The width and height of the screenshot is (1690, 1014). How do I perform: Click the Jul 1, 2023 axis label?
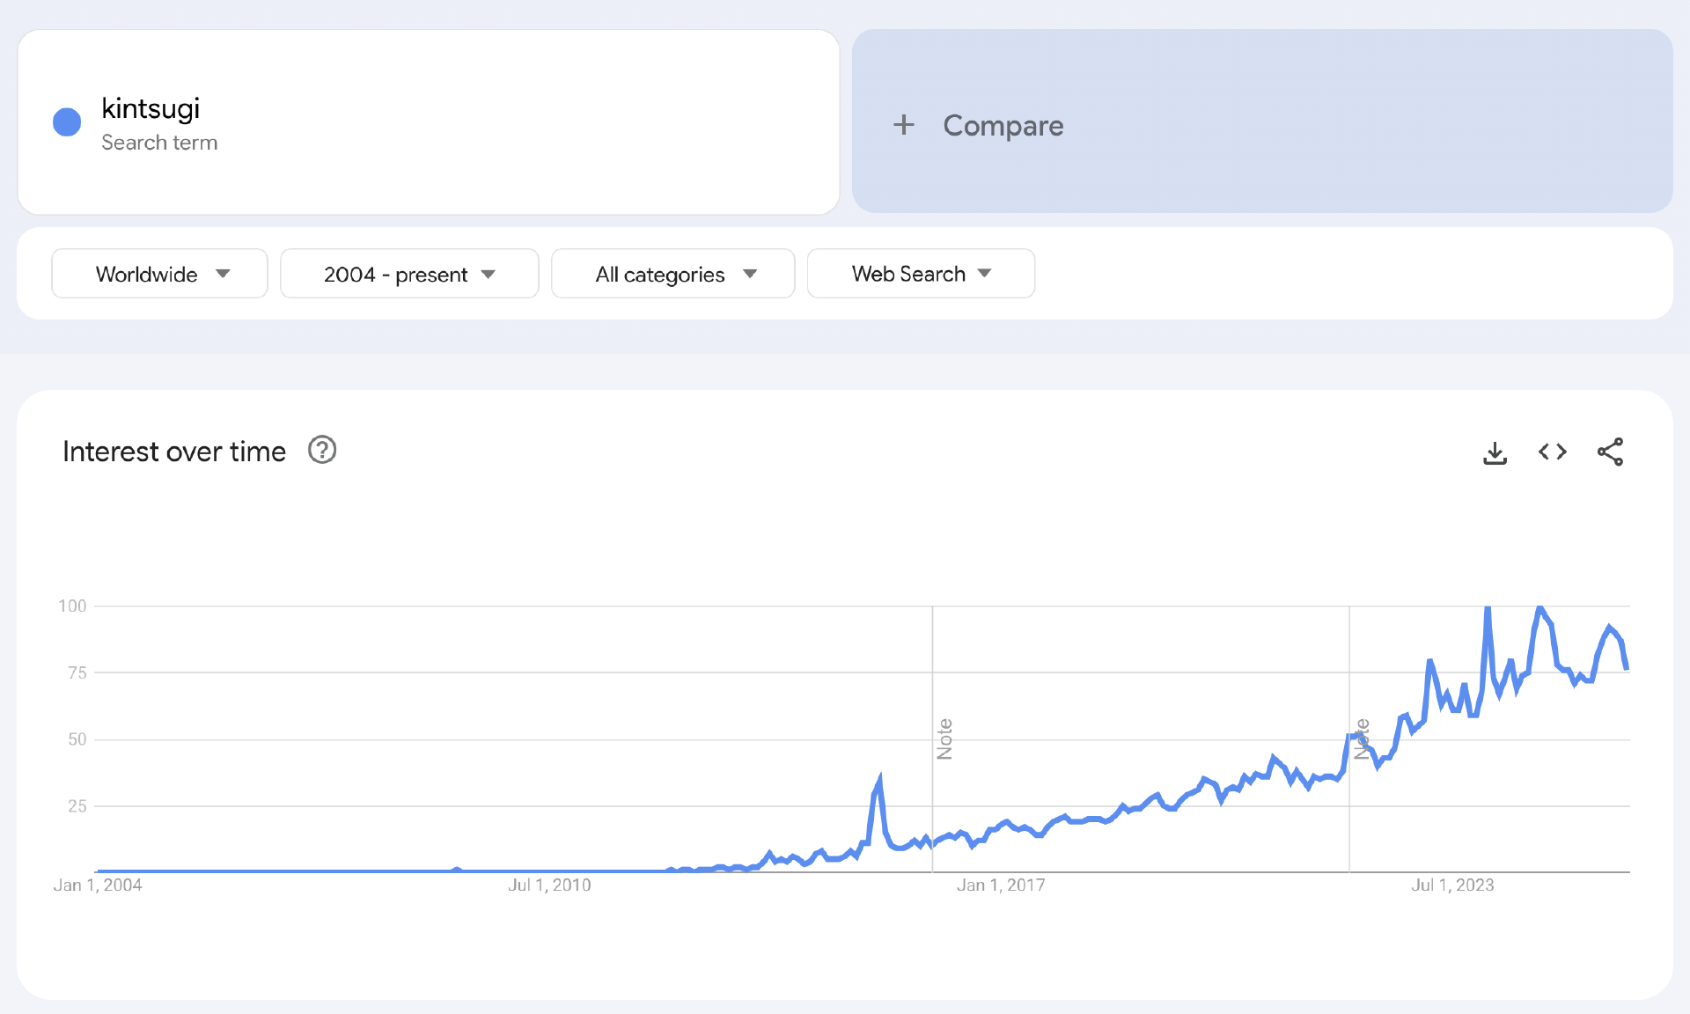pos(1452,885)
